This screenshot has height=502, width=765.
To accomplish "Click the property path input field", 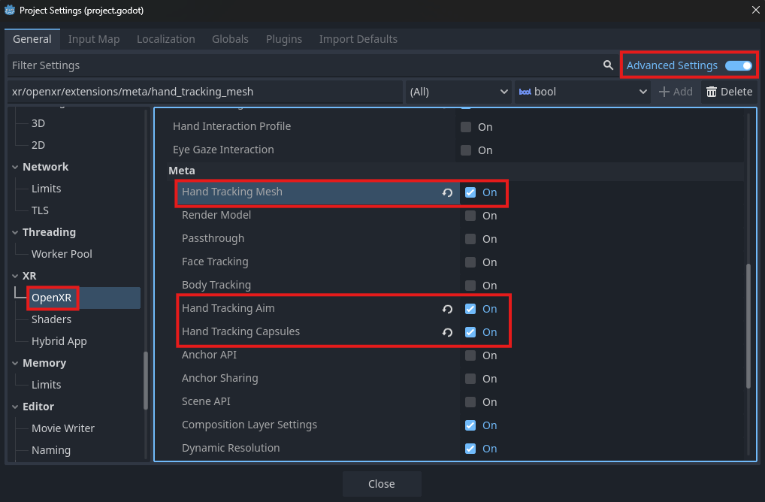I will [205, 92].
